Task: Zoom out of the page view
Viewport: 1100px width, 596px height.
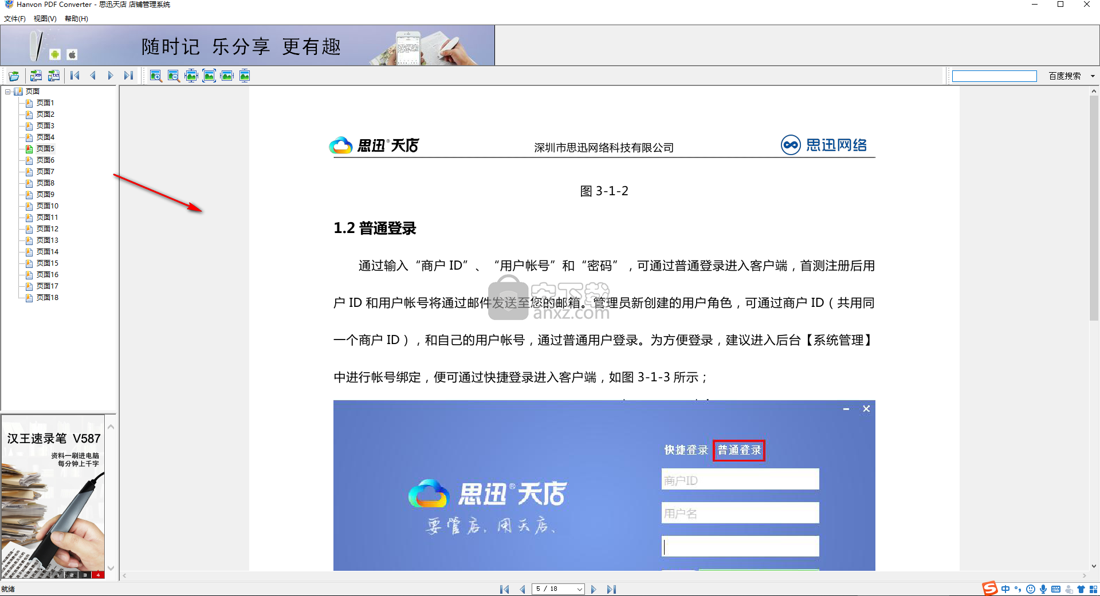Action: coord(174,76)
